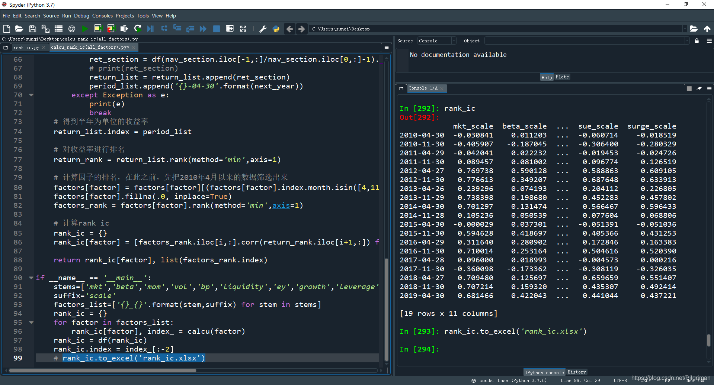714x385 pixels.
Task: Open the View menu
Action: pyautogui.click(x=157, y=16)
